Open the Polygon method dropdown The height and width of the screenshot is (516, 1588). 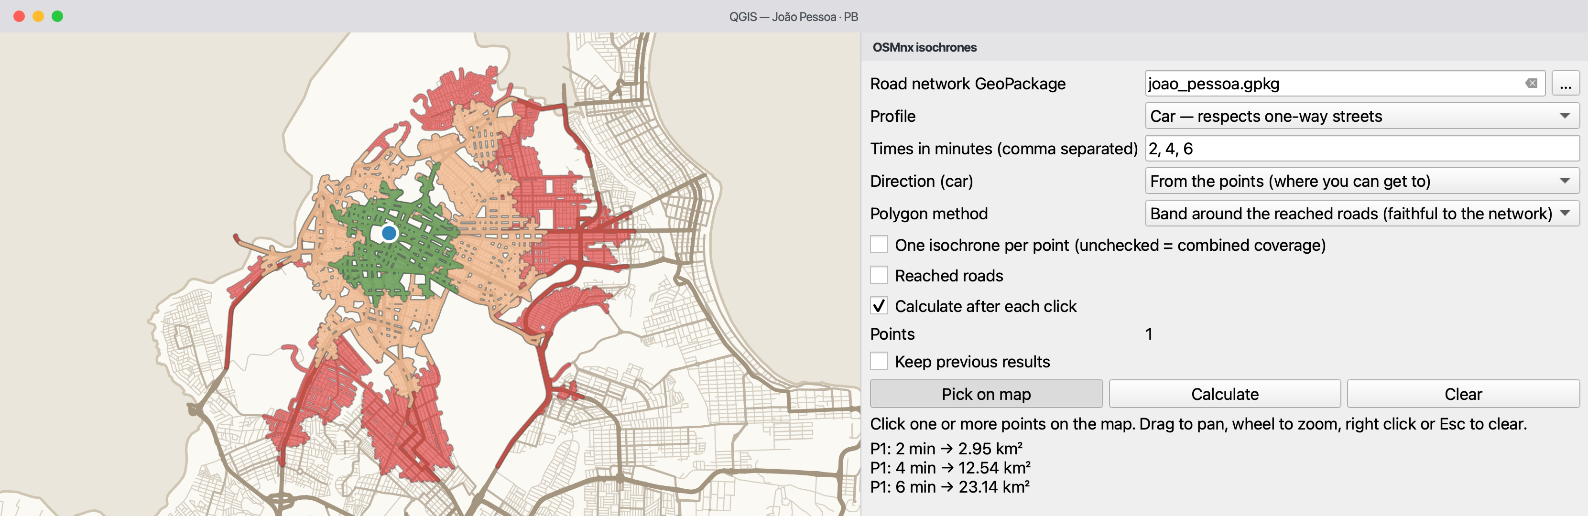tap(1362, 213)
